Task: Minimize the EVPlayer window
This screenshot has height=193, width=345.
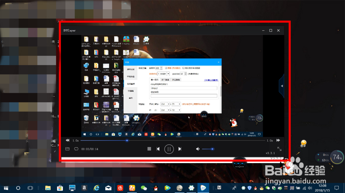Action: coord(263,31)
